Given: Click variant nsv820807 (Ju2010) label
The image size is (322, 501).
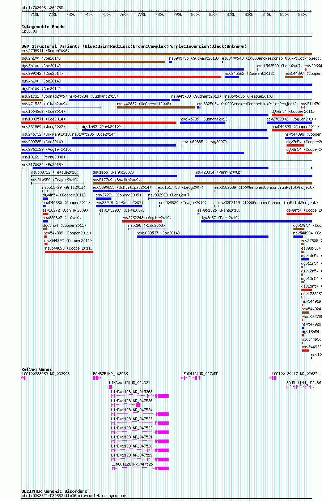Looking at the screenshot, I should point(62,218).
